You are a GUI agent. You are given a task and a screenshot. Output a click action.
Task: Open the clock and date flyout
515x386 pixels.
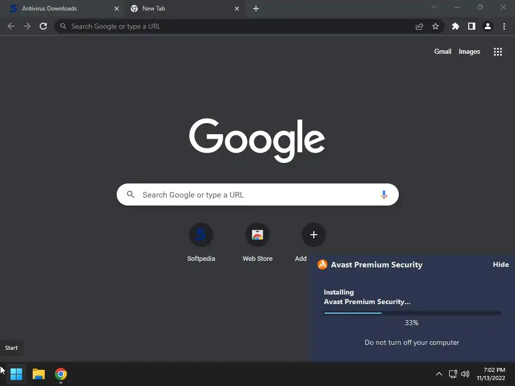491,374
